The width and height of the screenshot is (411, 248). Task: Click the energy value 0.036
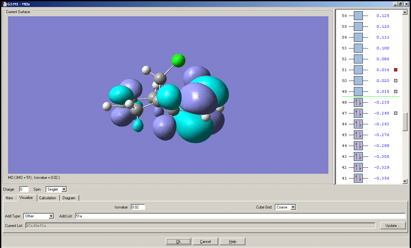(x=383, y=70)
